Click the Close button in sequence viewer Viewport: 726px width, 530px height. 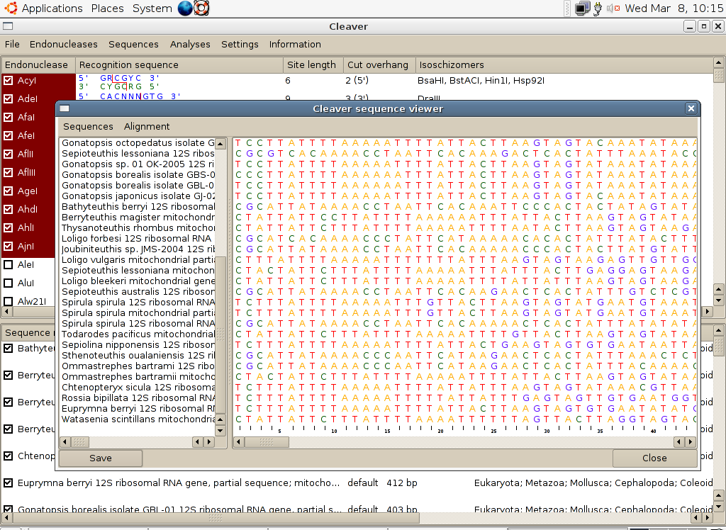tap(654, 458)
